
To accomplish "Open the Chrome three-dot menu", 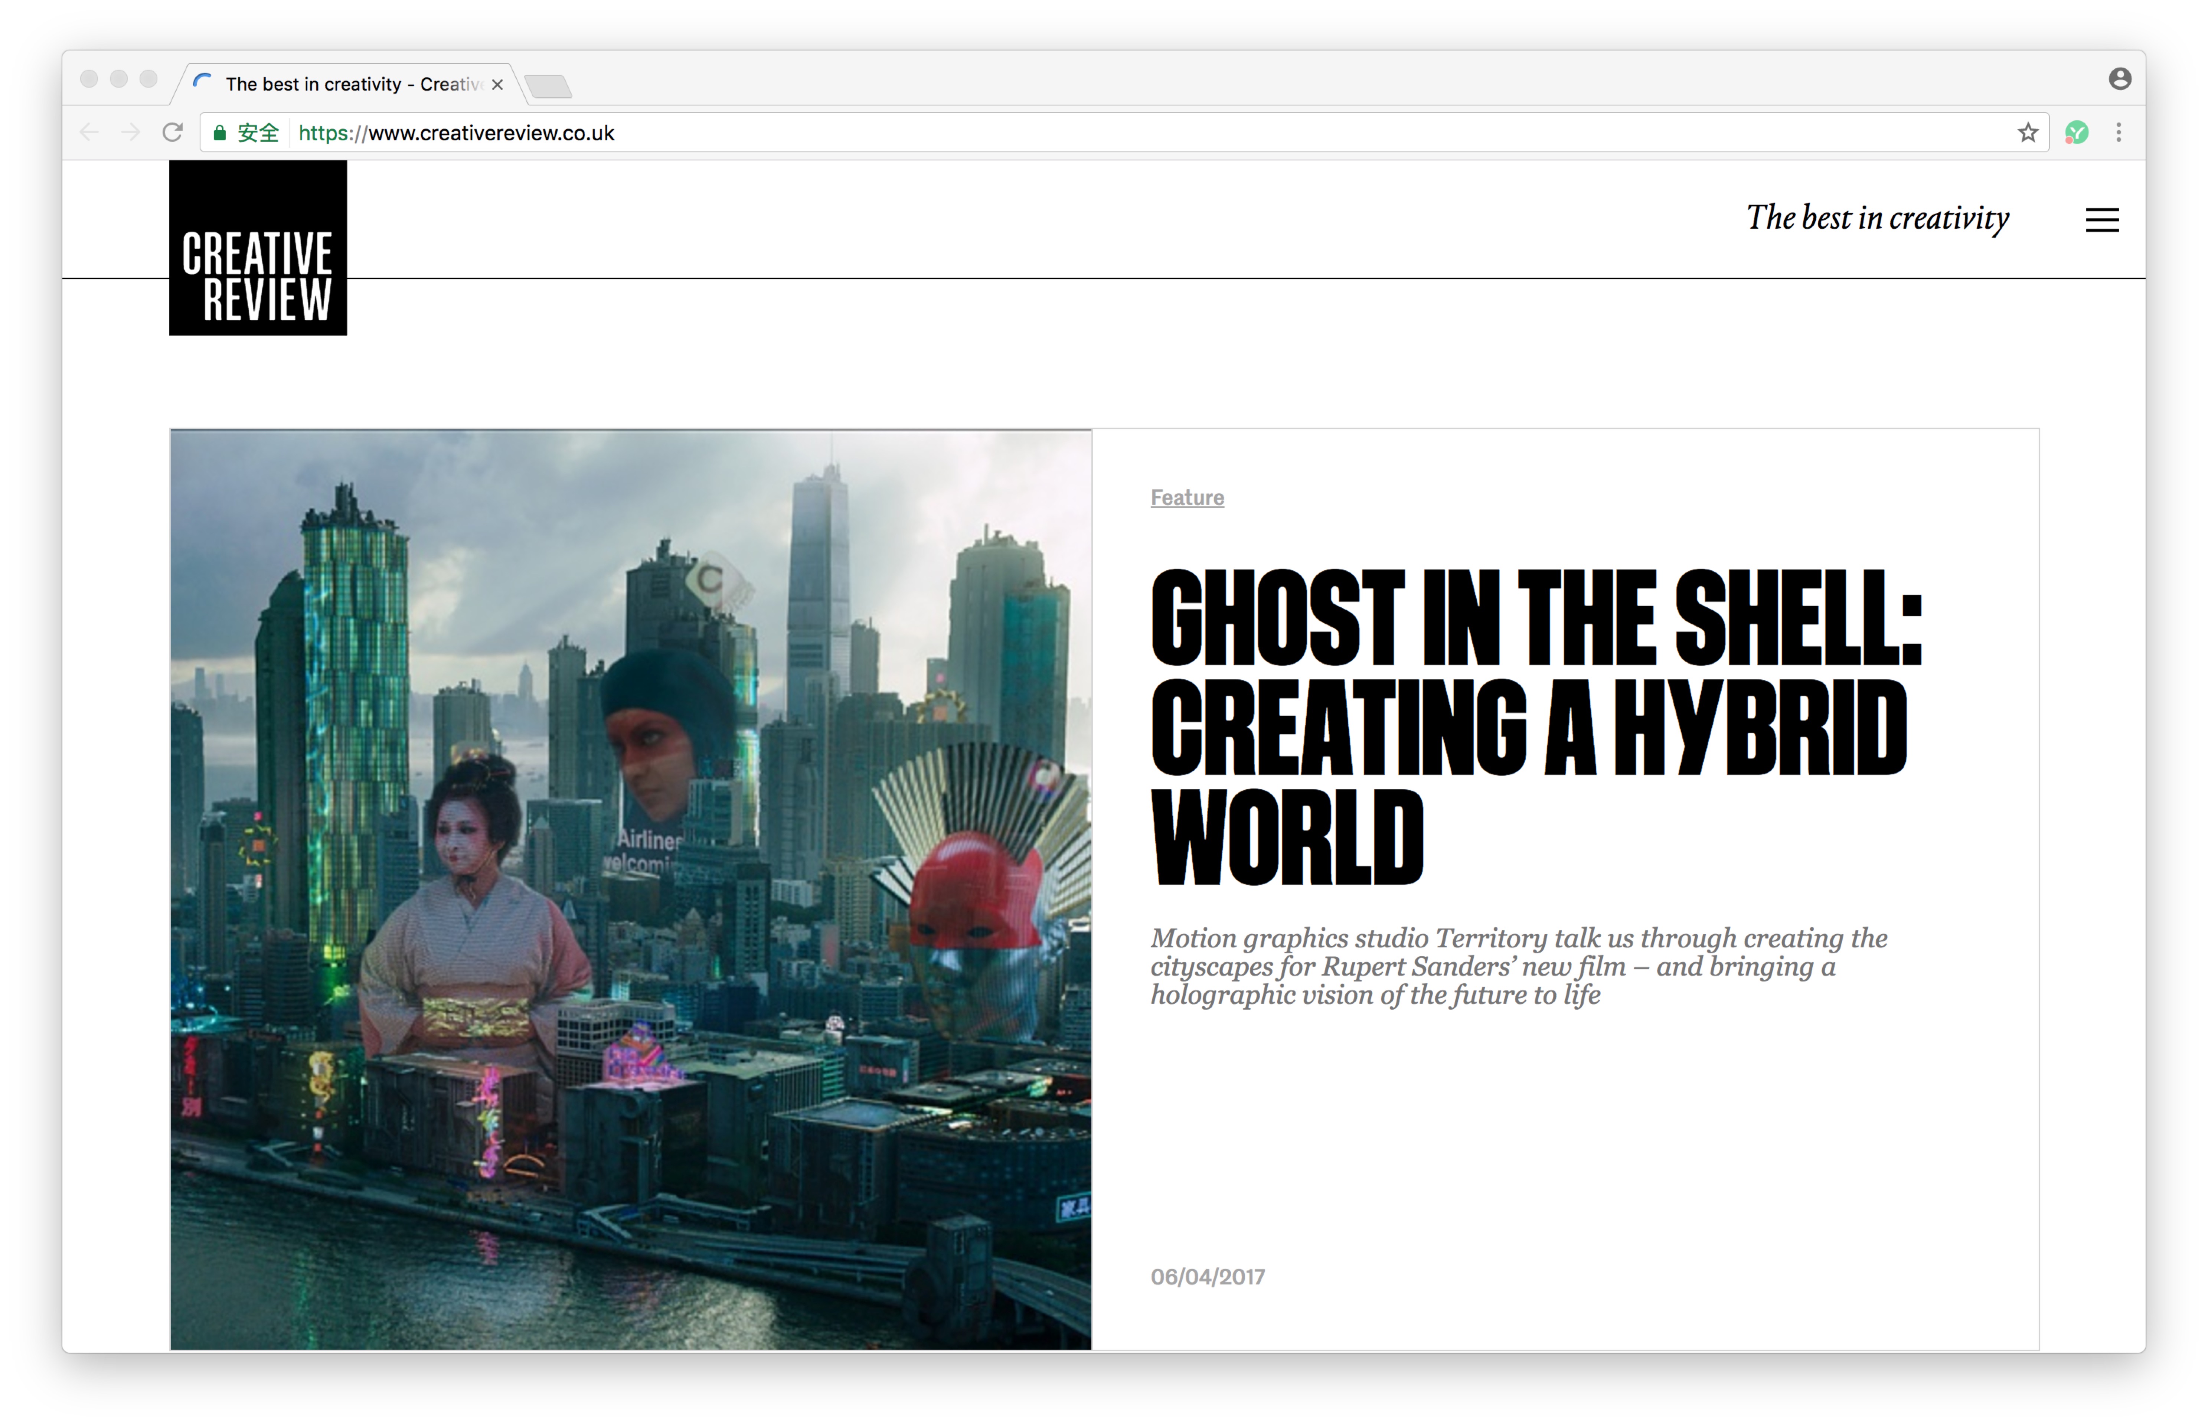I will (2118, 133).
